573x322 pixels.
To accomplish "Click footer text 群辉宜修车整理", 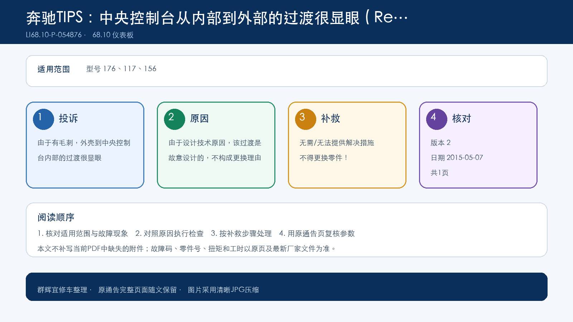I will click(62, 290).
